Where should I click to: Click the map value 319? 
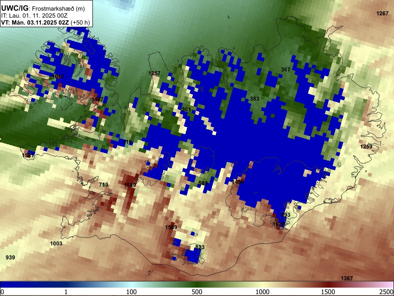[127, 142]
